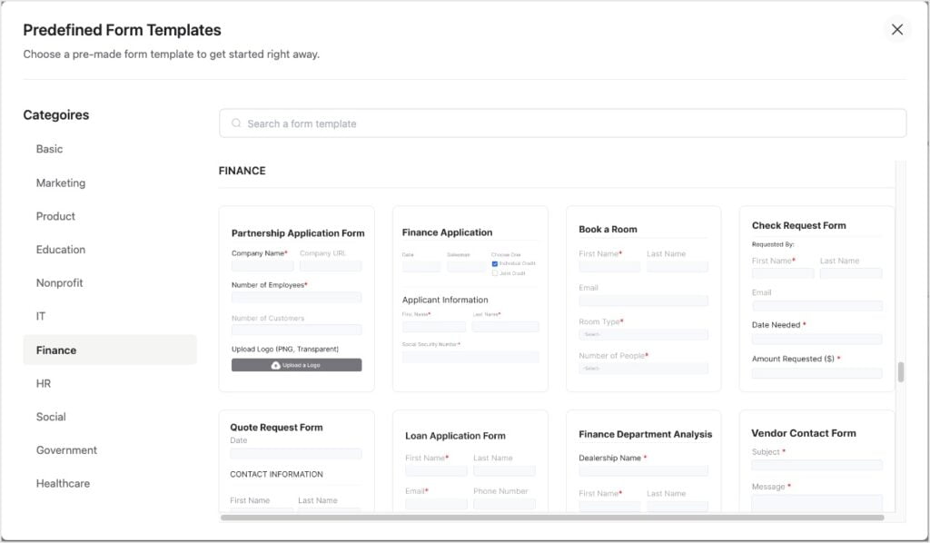Click the Upload a Logo button
The height and width of the screenshot is (543, 930).
point(297,365)
